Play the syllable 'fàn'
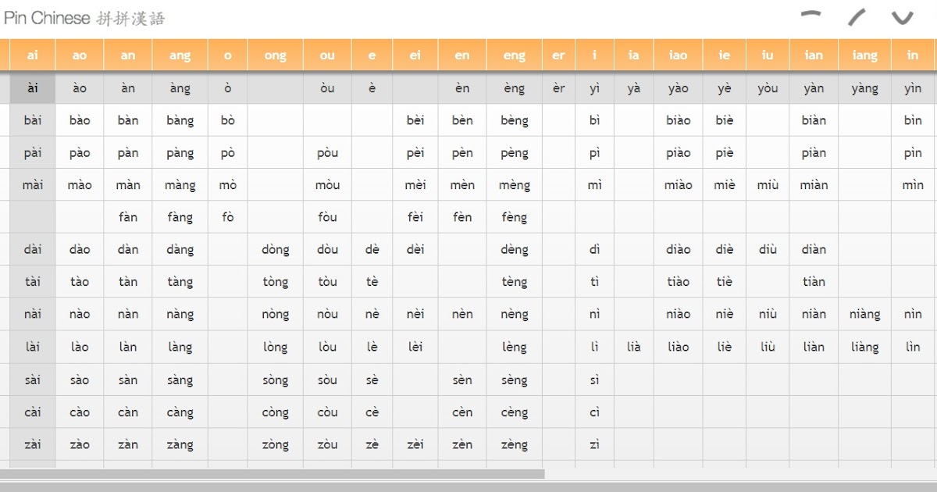Image resolution: width=937 pixels, height=492 pixels. coord(127,217)
